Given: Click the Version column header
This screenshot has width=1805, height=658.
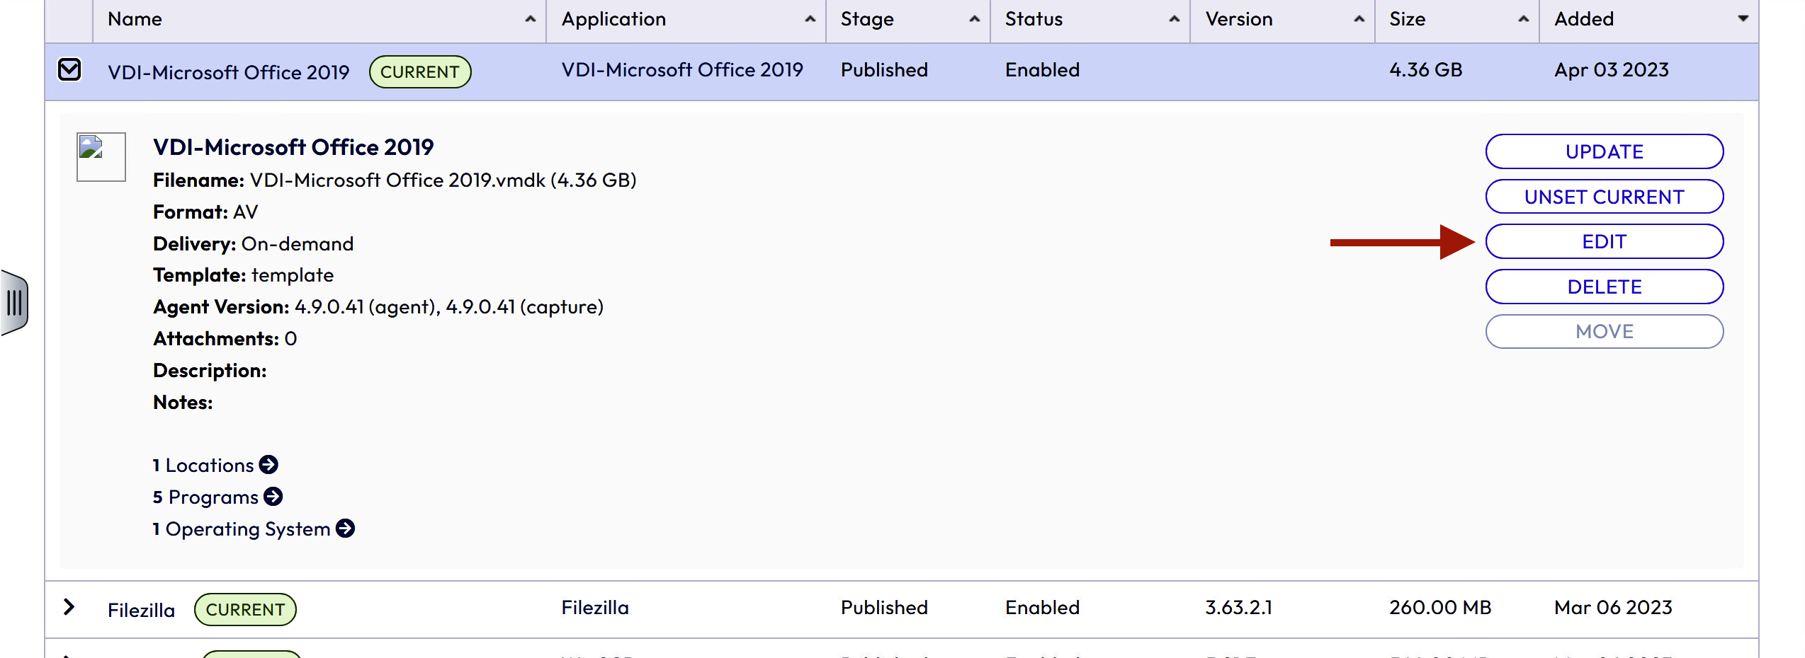Looking at the screenshot, I should pos(1239,20).
